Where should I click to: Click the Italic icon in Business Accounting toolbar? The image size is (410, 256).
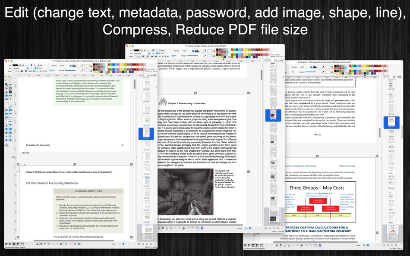click(x=35, y=66)
